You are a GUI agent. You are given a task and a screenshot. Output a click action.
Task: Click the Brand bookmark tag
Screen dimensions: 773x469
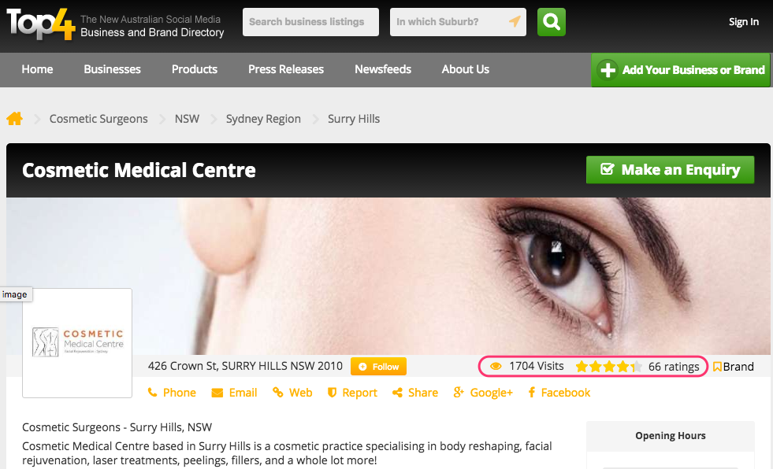pos(734,367)
